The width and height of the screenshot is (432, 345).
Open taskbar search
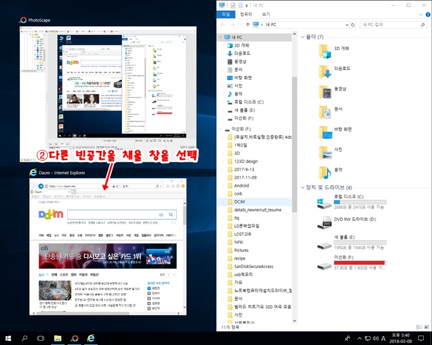25,338
